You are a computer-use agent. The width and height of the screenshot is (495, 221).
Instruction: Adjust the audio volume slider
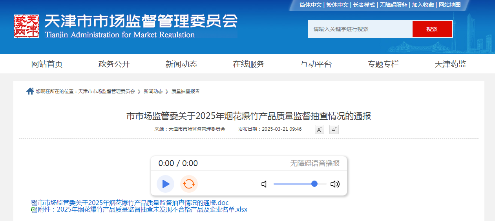pyautogui.click(x=300, y=184)
